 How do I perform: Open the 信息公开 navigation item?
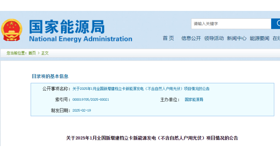191,38
